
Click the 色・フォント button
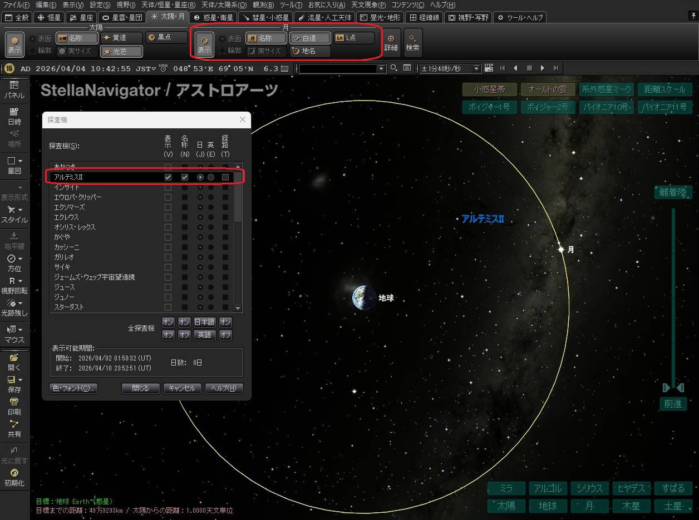point(73,388)
